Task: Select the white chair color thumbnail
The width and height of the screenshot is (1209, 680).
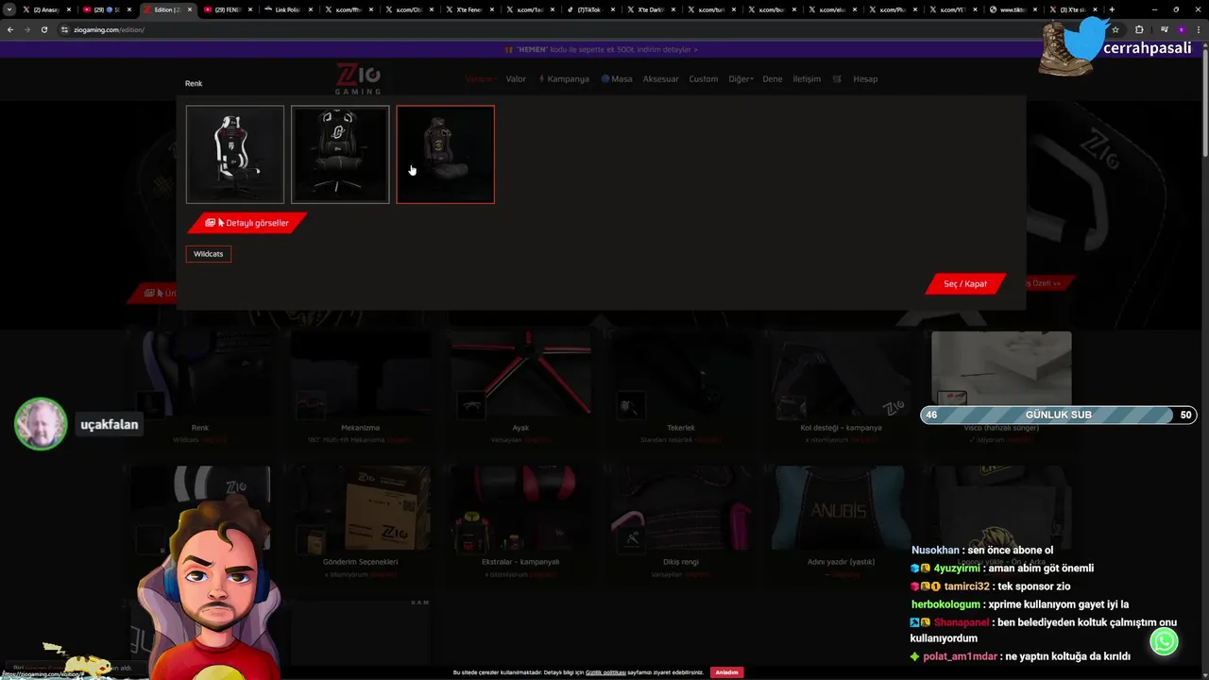Action: click(x=235, y=154)
